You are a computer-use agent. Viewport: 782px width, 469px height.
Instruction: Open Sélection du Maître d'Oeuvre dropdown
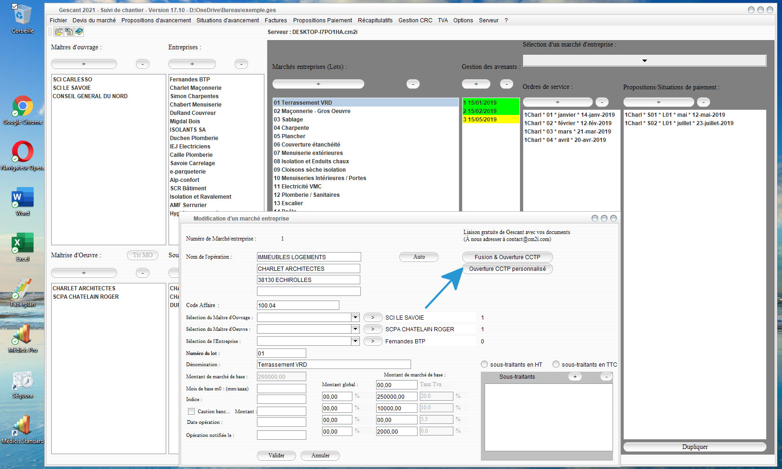[355, 329]
